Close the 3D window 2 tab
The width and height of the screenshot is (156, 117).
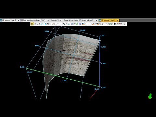(x=118, y=20)
